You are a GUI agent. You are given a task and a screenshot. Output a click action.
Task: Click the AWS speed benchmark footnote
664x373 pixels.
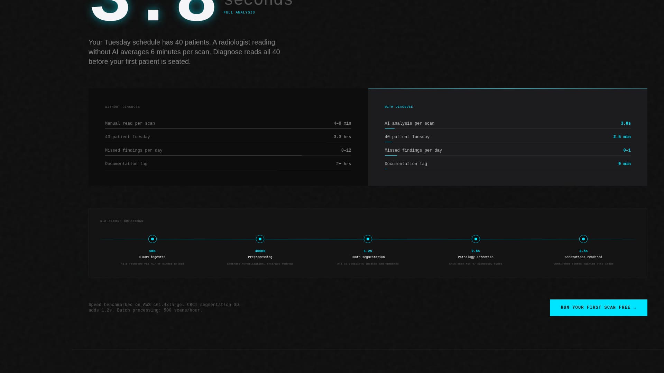[164, 308]
